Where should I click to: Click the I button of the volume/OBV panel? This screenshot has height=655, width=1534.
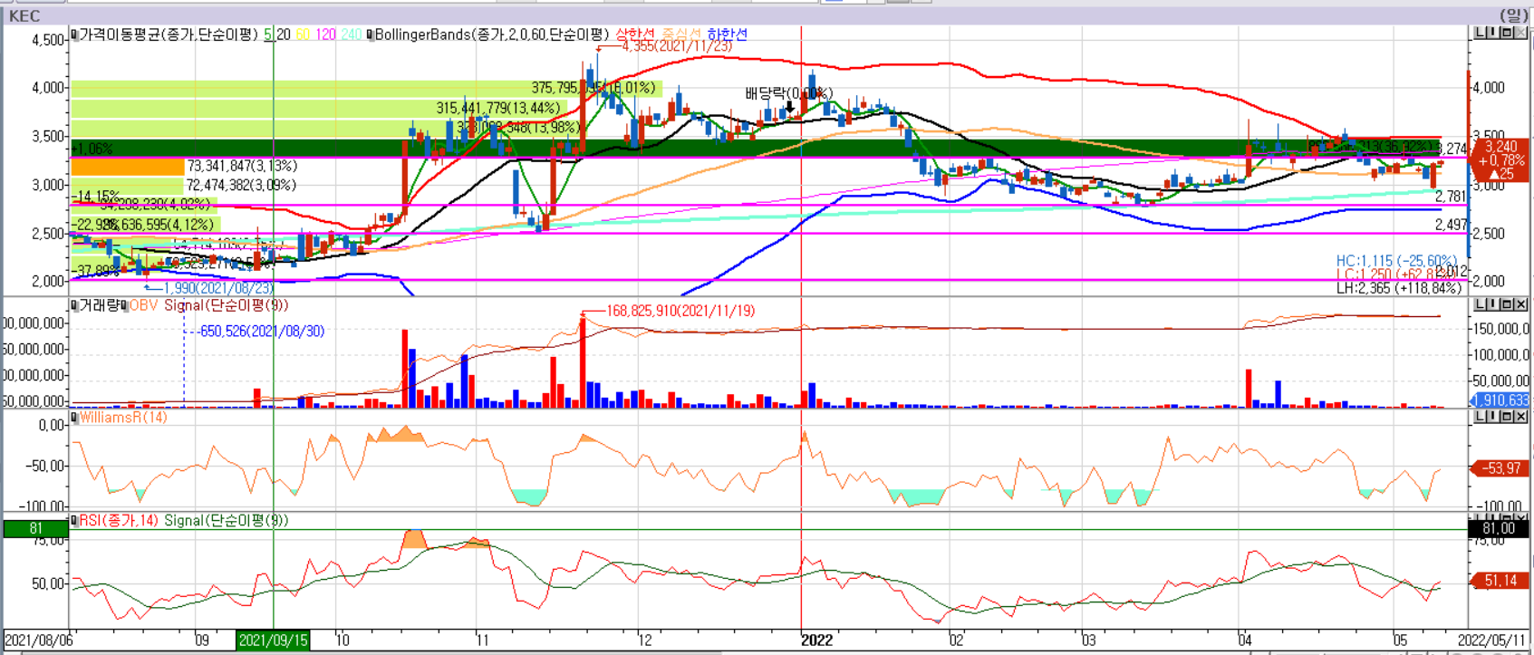click(1493, 304)
